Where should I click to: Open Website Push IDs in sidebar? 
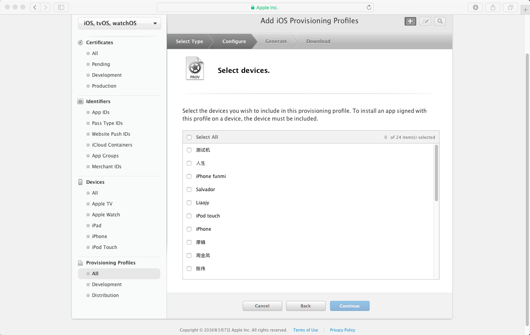111,134
